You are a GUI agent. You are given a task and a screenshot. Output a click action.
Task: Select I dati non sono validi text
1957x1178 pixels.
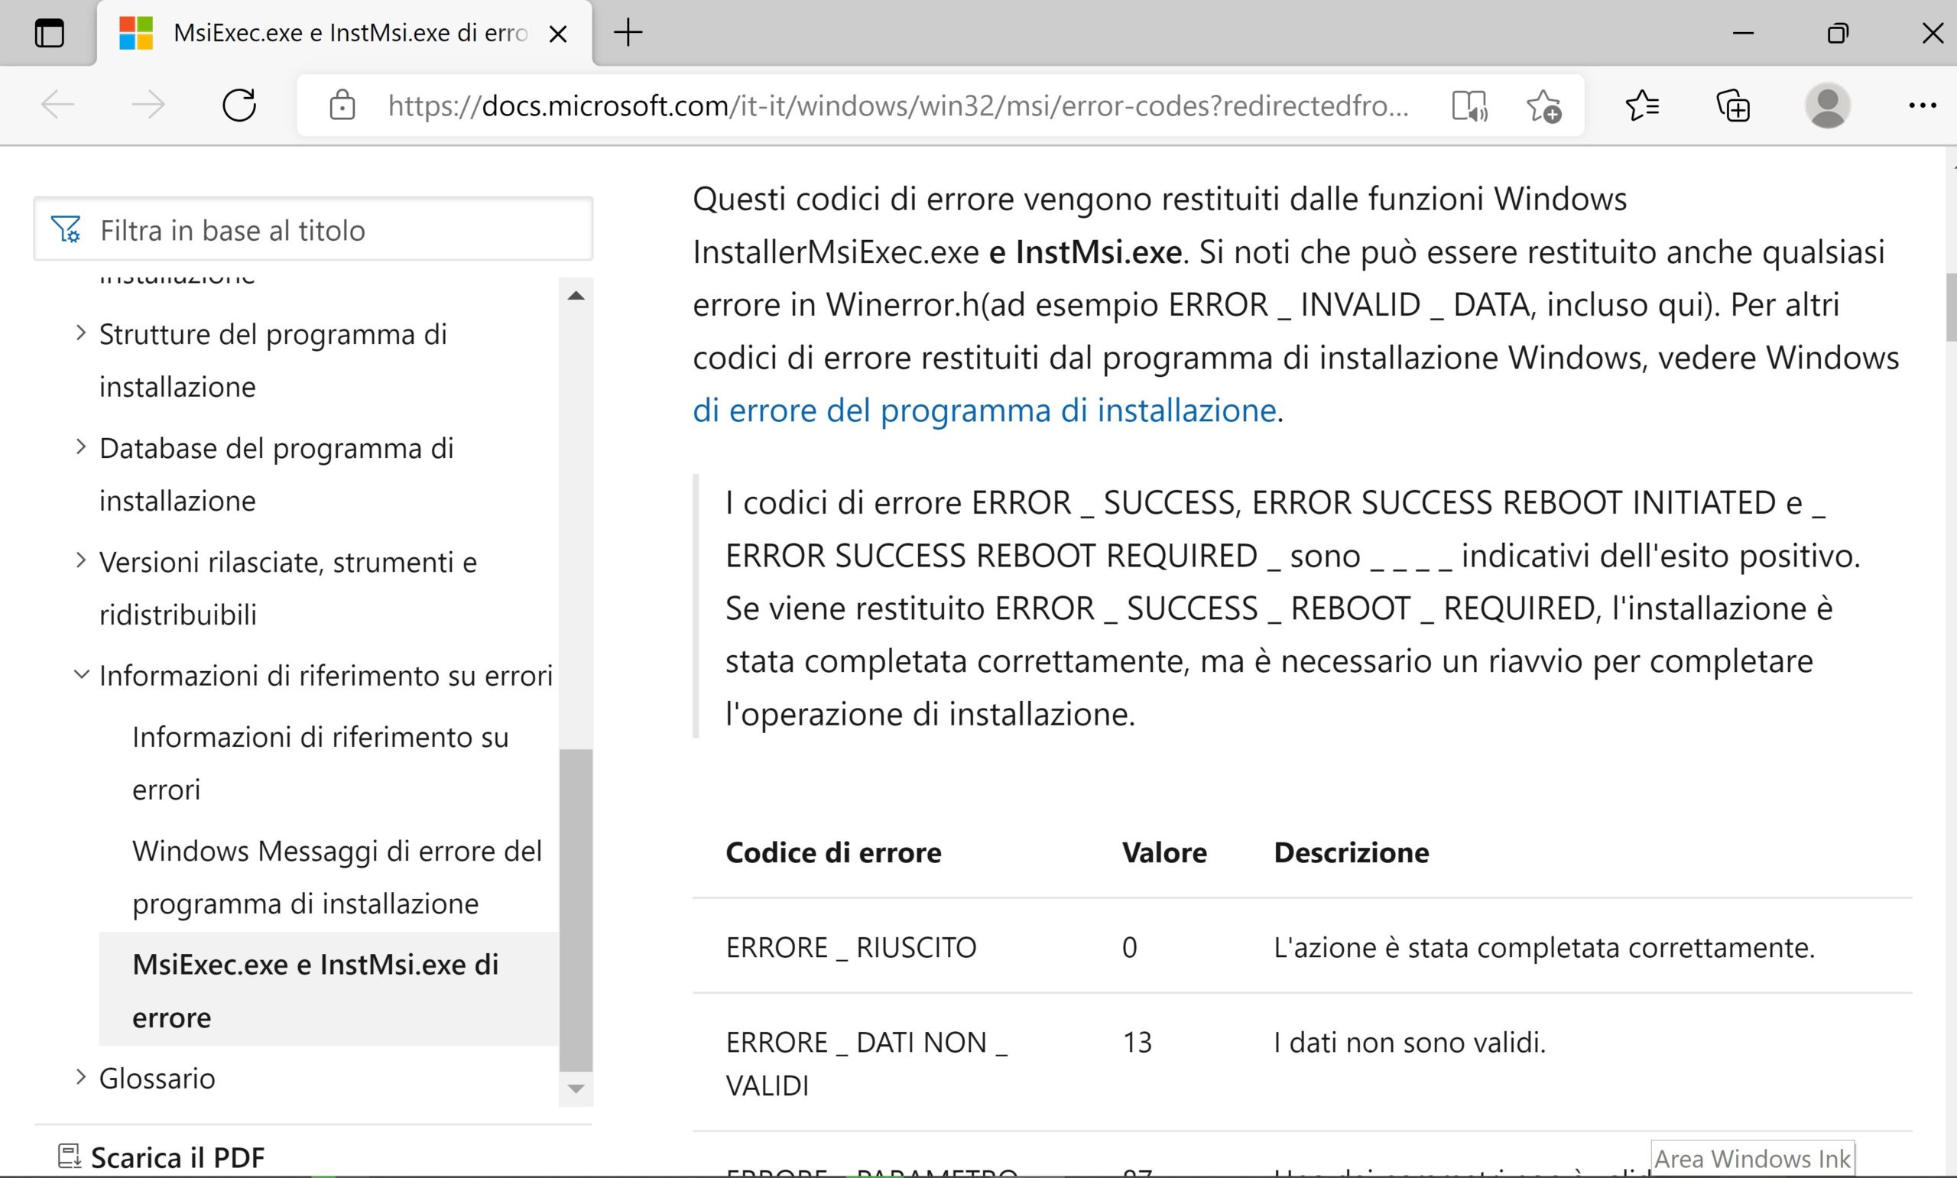pyautogui.click(x=1410, y=1041)
